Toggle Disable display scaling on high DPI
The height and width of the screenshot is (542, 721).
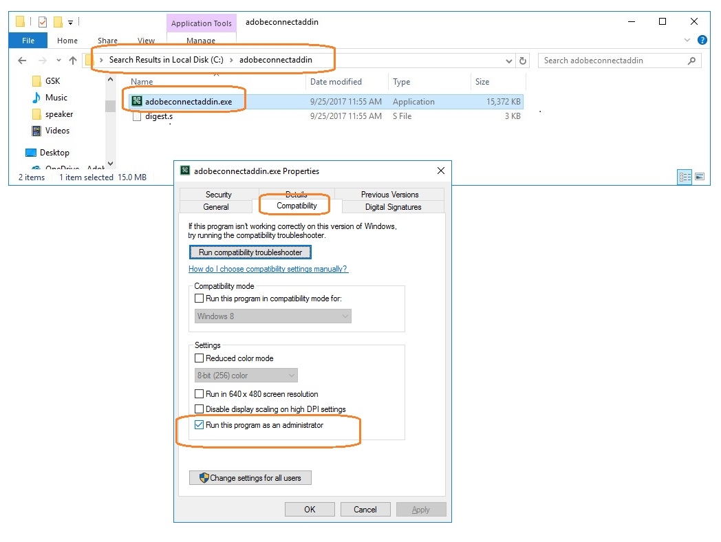(199, 409)
